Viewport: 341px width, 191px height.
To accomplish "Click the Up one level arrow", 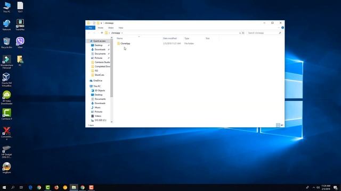I will coord(102,33).
